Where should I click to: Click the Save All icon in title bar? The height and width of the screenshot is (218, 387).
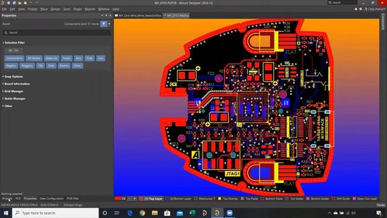click(14, 2)
